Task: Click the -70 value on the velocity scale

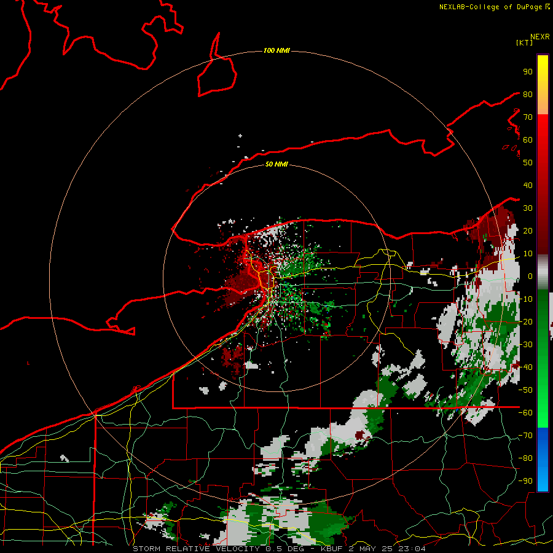Action: click(525, 436)
